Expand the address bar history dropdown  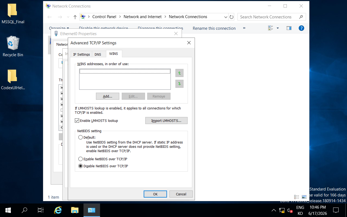tap(226, 17)
